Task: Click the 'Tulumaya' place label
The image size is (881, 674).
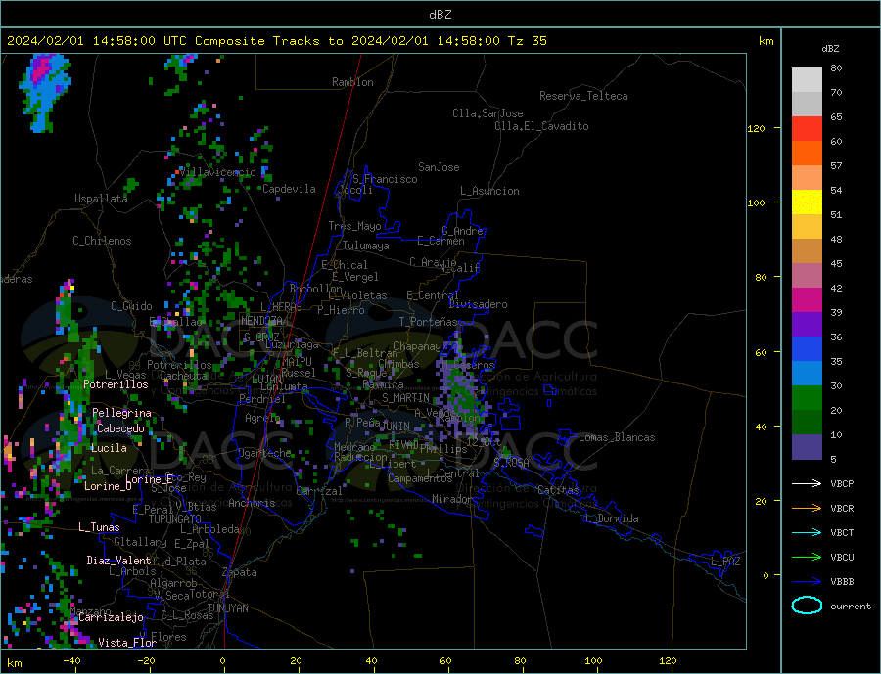Action: coord(366,246)
